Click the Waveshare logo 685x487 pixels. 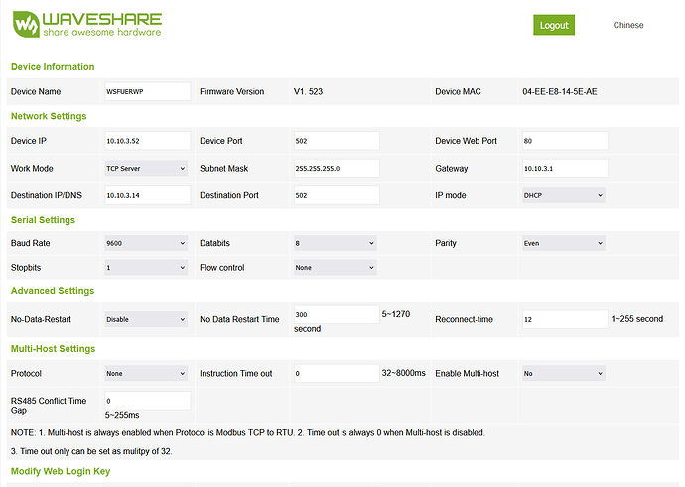point(87,25)
